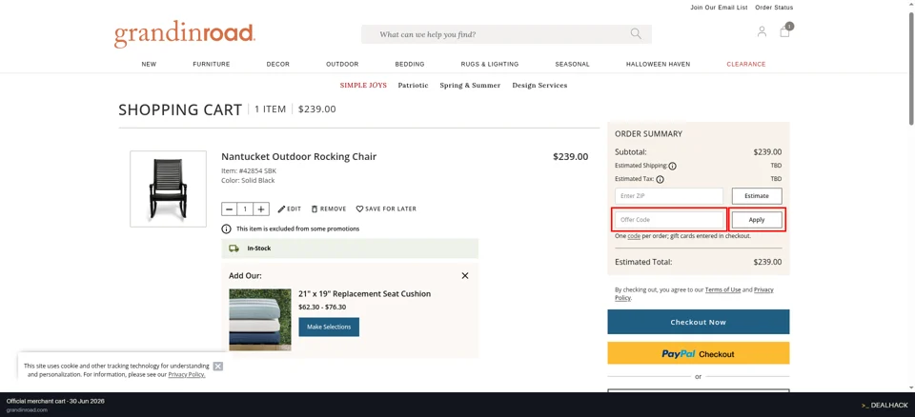Click the Spring & Summer link
The width and height of the screenshot is (915, 417).
point(470,85)
